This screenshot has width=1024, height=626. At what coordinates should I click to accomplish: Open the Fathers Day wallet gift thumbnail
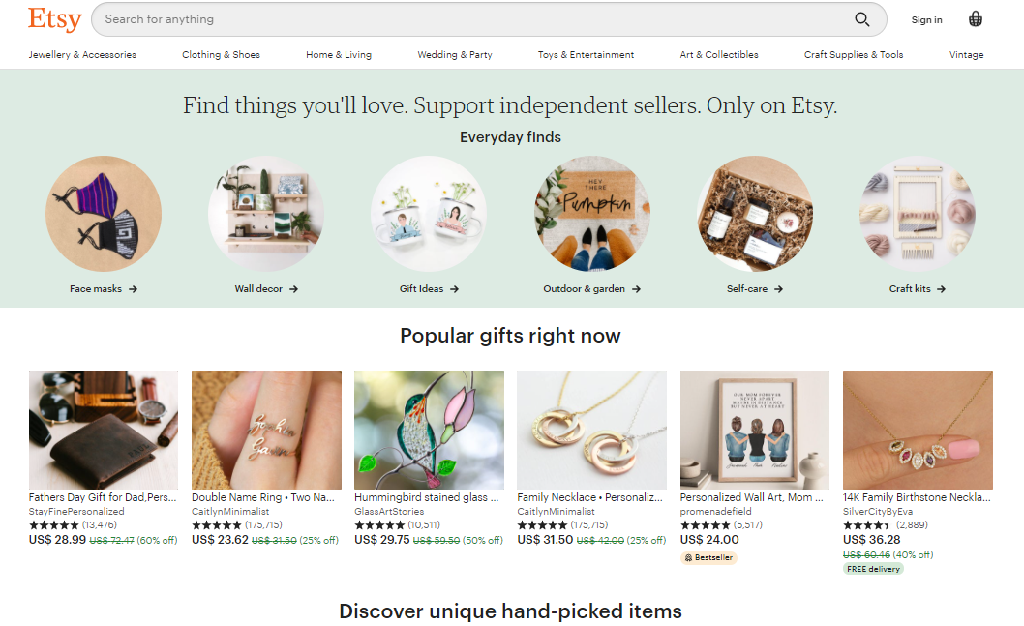coord(104,430)
